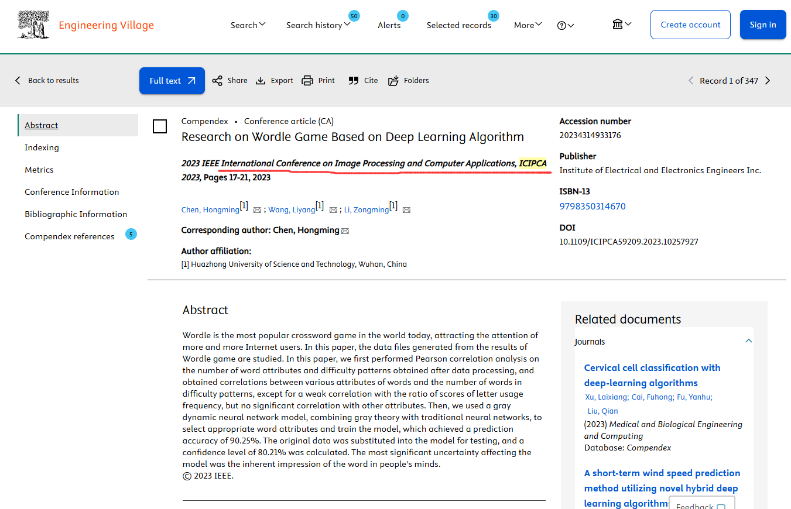The height and width of the screenshot is (509, 791).
Task: Open ISBN-13 9798350314670 link
Action: coord(593,206)
